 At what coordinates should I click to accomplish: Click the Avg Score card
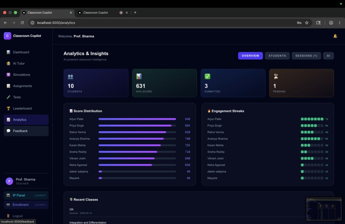[x=164, y=83]
